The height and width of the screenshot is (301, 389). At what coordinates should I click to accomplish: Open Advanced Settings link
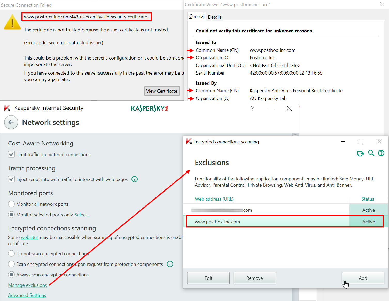tap(27, 295)
